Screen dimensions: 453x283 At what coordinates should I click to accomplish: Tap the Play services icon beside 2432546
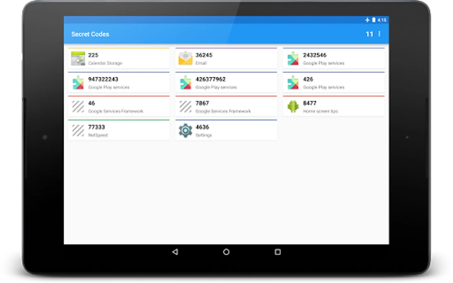(x=293, y=58)
